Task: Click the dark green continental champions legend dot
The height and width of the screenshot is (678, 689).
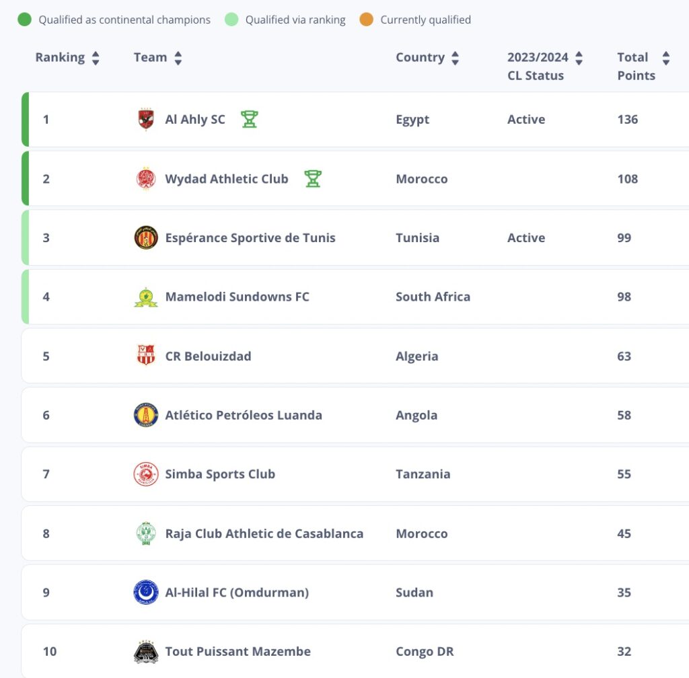Action: 24,20
